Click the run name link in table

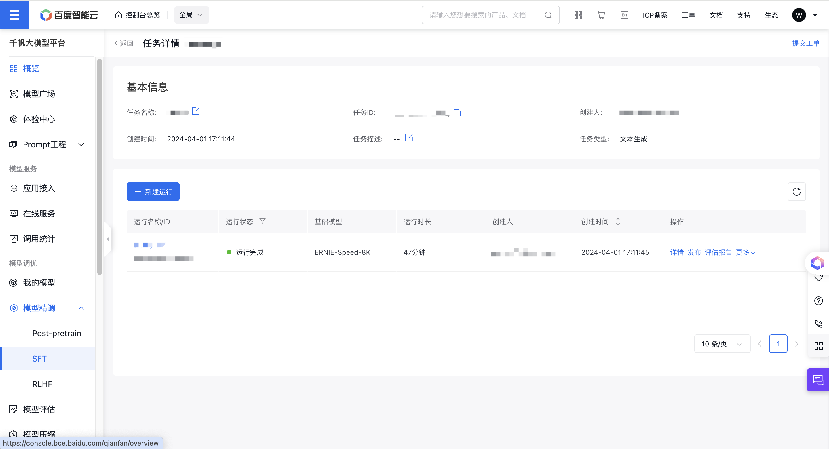pos(150,245)
